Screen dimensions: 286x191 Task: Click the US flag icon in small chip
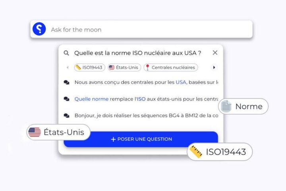tap(112, 67)
